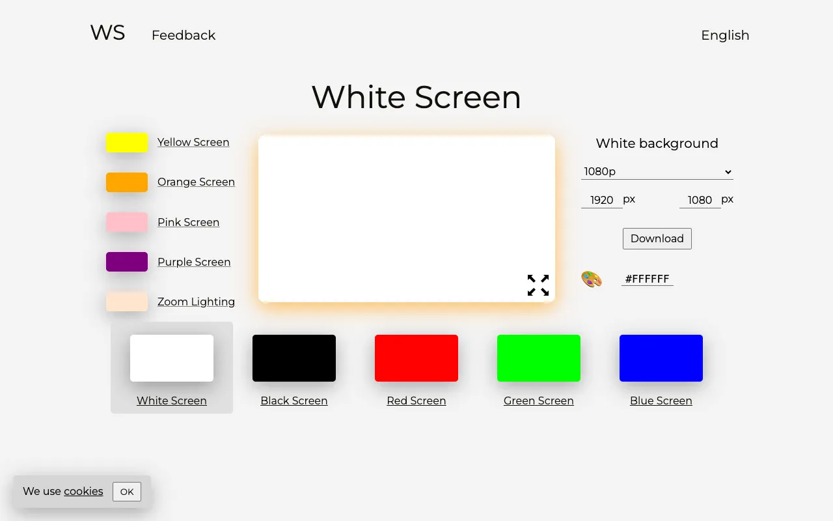Screen dimensions: 833x521
Task: Open the English language selector
Action: tap(725, 35)
